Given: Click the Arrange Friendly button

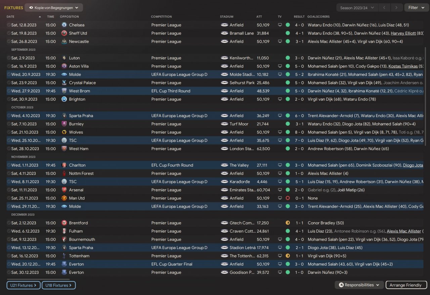Looking at the screenshot, I should (406, 285).
